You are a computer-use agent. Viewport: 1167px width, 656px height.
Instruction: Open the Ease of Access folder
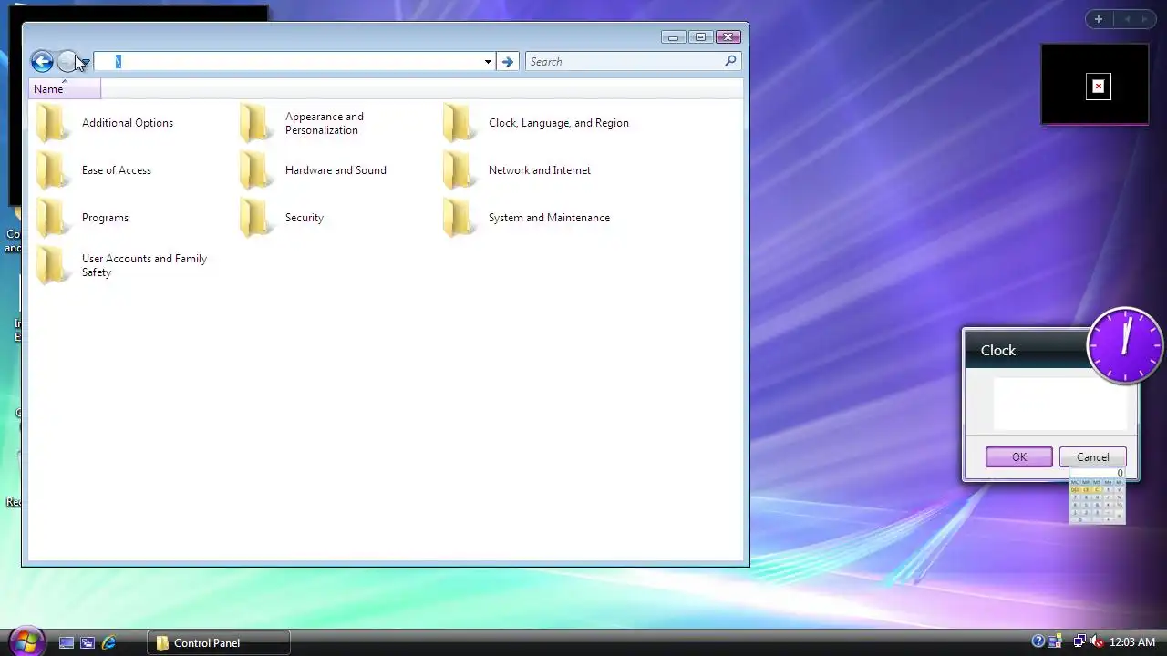[x=94, y=170]
